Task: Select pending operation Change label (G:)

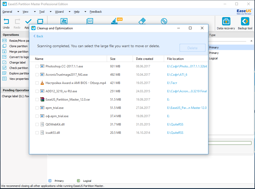Action: [x=16, y=96]
